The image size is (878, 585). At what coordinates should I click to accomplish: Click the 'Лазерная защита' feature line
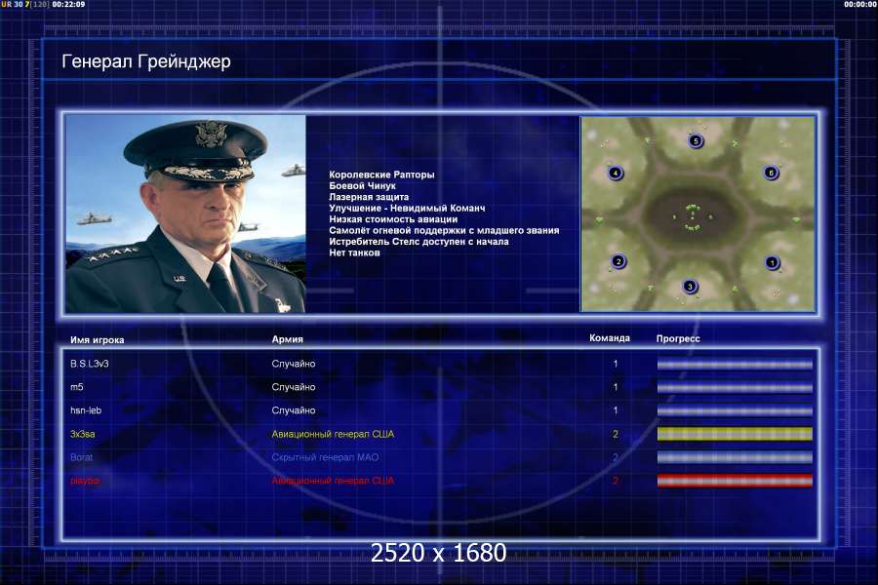(x=369, y=197)
